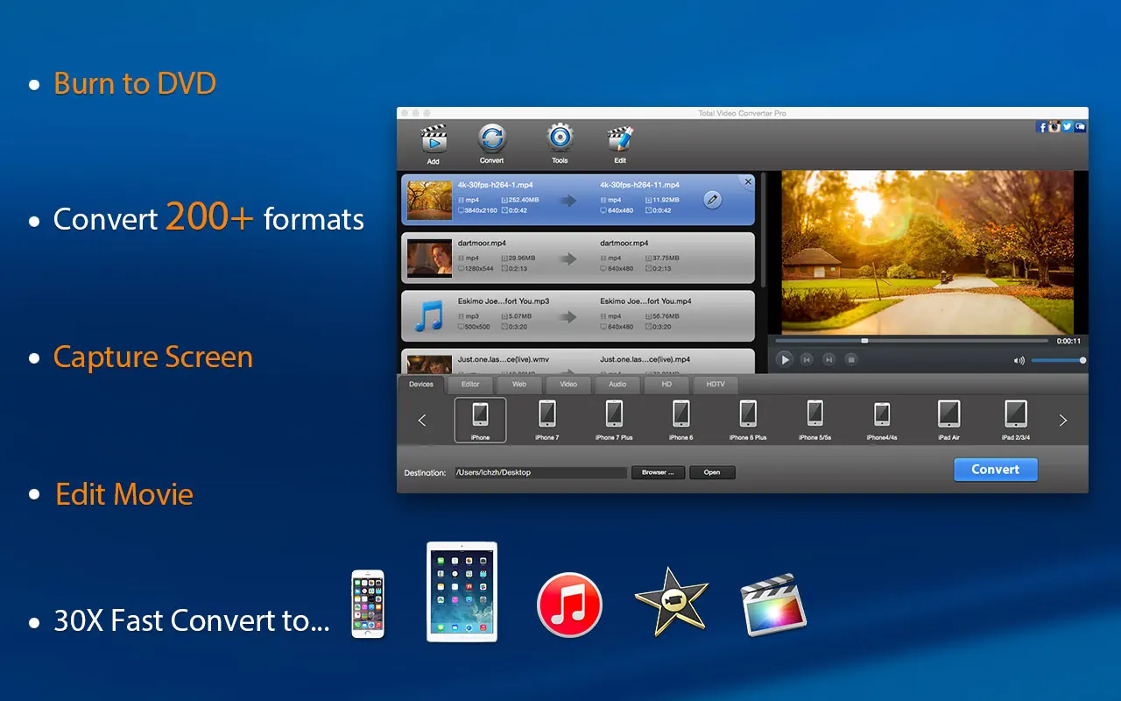The height and width of the screenshot is (701, 1121).
Task: Click the Browser... button next to Destination
Action: click(x=658, y=472)
